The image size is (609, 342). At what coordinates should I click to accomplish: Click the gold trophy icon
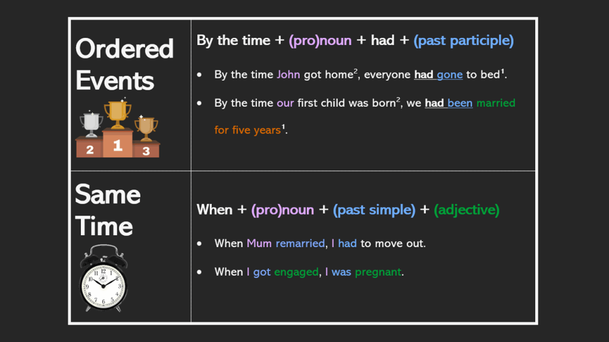click(117, 113)
